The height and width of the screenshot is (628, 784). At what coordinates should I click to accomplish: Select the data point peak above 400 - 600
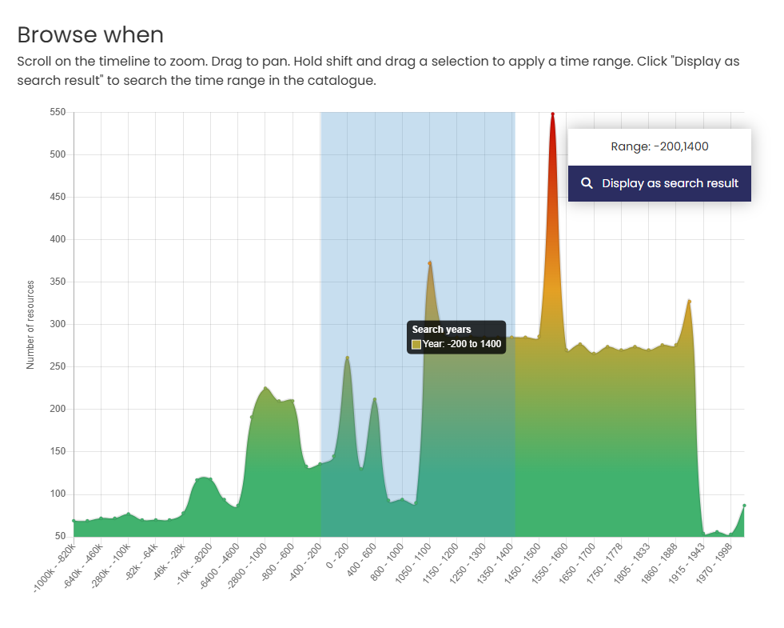pos(375,399)
